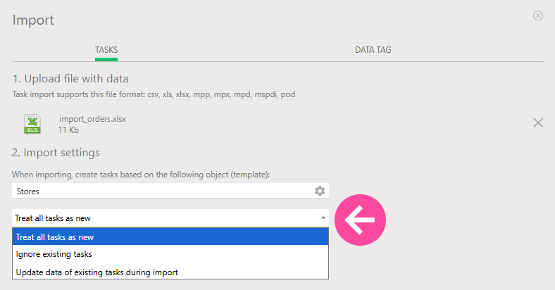The image size is (555, 290).
Task: Close the Import dialog
Action: click(x=538, y=15)
